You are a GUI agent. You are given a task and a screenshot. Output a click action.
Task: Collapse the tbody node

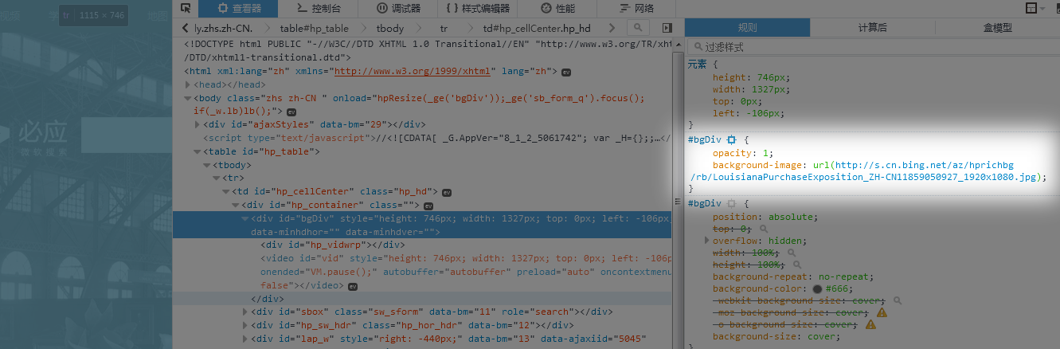pyautogui.click(x=207, y=165)
